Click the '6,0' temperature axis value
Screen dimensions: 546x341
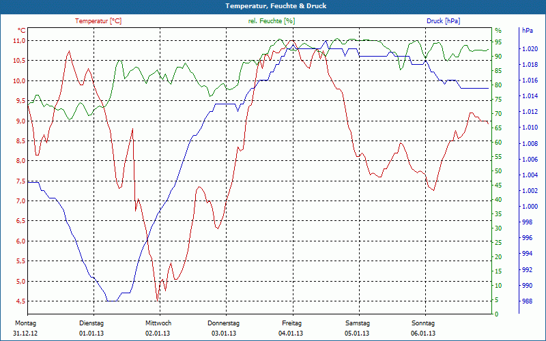20,241
